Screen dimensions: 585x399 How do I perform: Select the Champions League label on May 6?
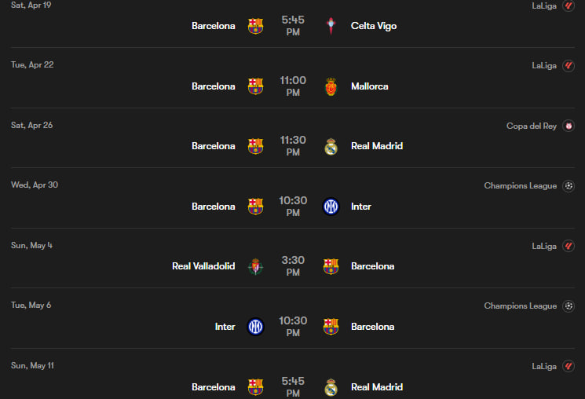pos(520,306)
